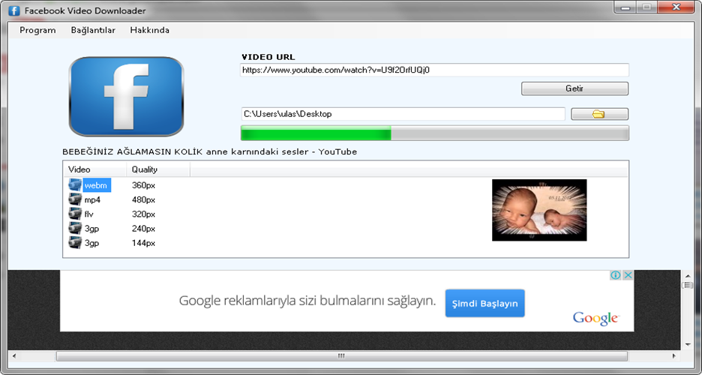Open the Bağlantılar menu
This screenshot has width=702, height=375.
point(93,31)
